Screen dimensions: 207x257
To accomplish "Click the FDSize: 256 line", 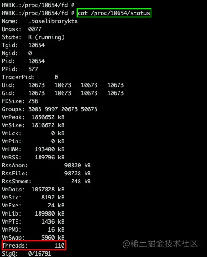I will (x=20, y=101).
